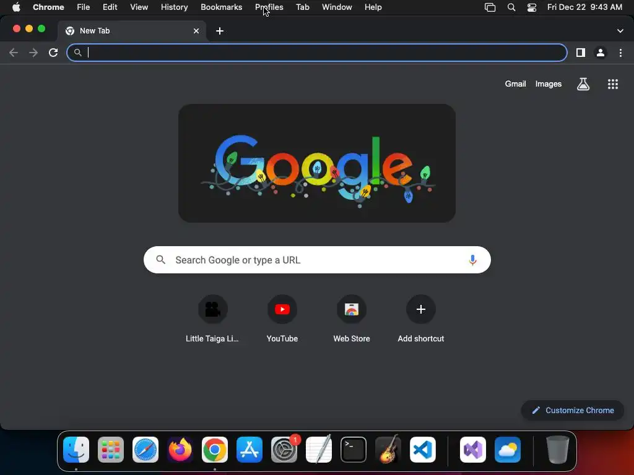Image resolution: width=634 pixels, height=475 pixels.
Task: Launch Firefox from the Dock
Action: point(180,450)
